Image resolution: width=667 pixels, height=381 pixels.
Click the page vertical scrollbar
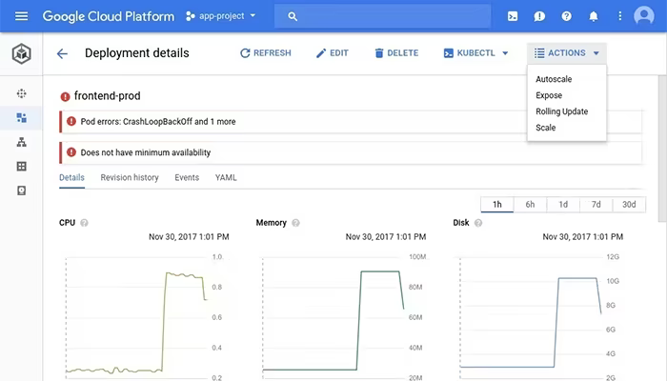662,149
